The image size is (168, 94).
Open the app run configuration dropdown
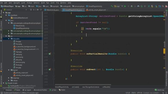118,6
